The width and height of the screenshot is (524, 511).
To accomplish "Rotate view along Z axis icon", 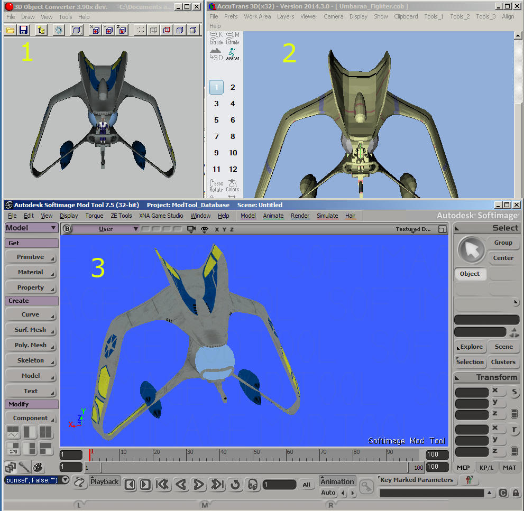I will tap(122, 31).
